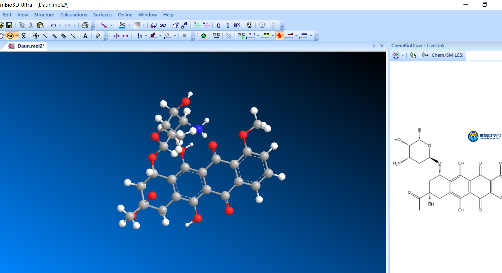The image size is (502, 273).
Task: Click the tab scroll right arrow
Action: (374, 46)
